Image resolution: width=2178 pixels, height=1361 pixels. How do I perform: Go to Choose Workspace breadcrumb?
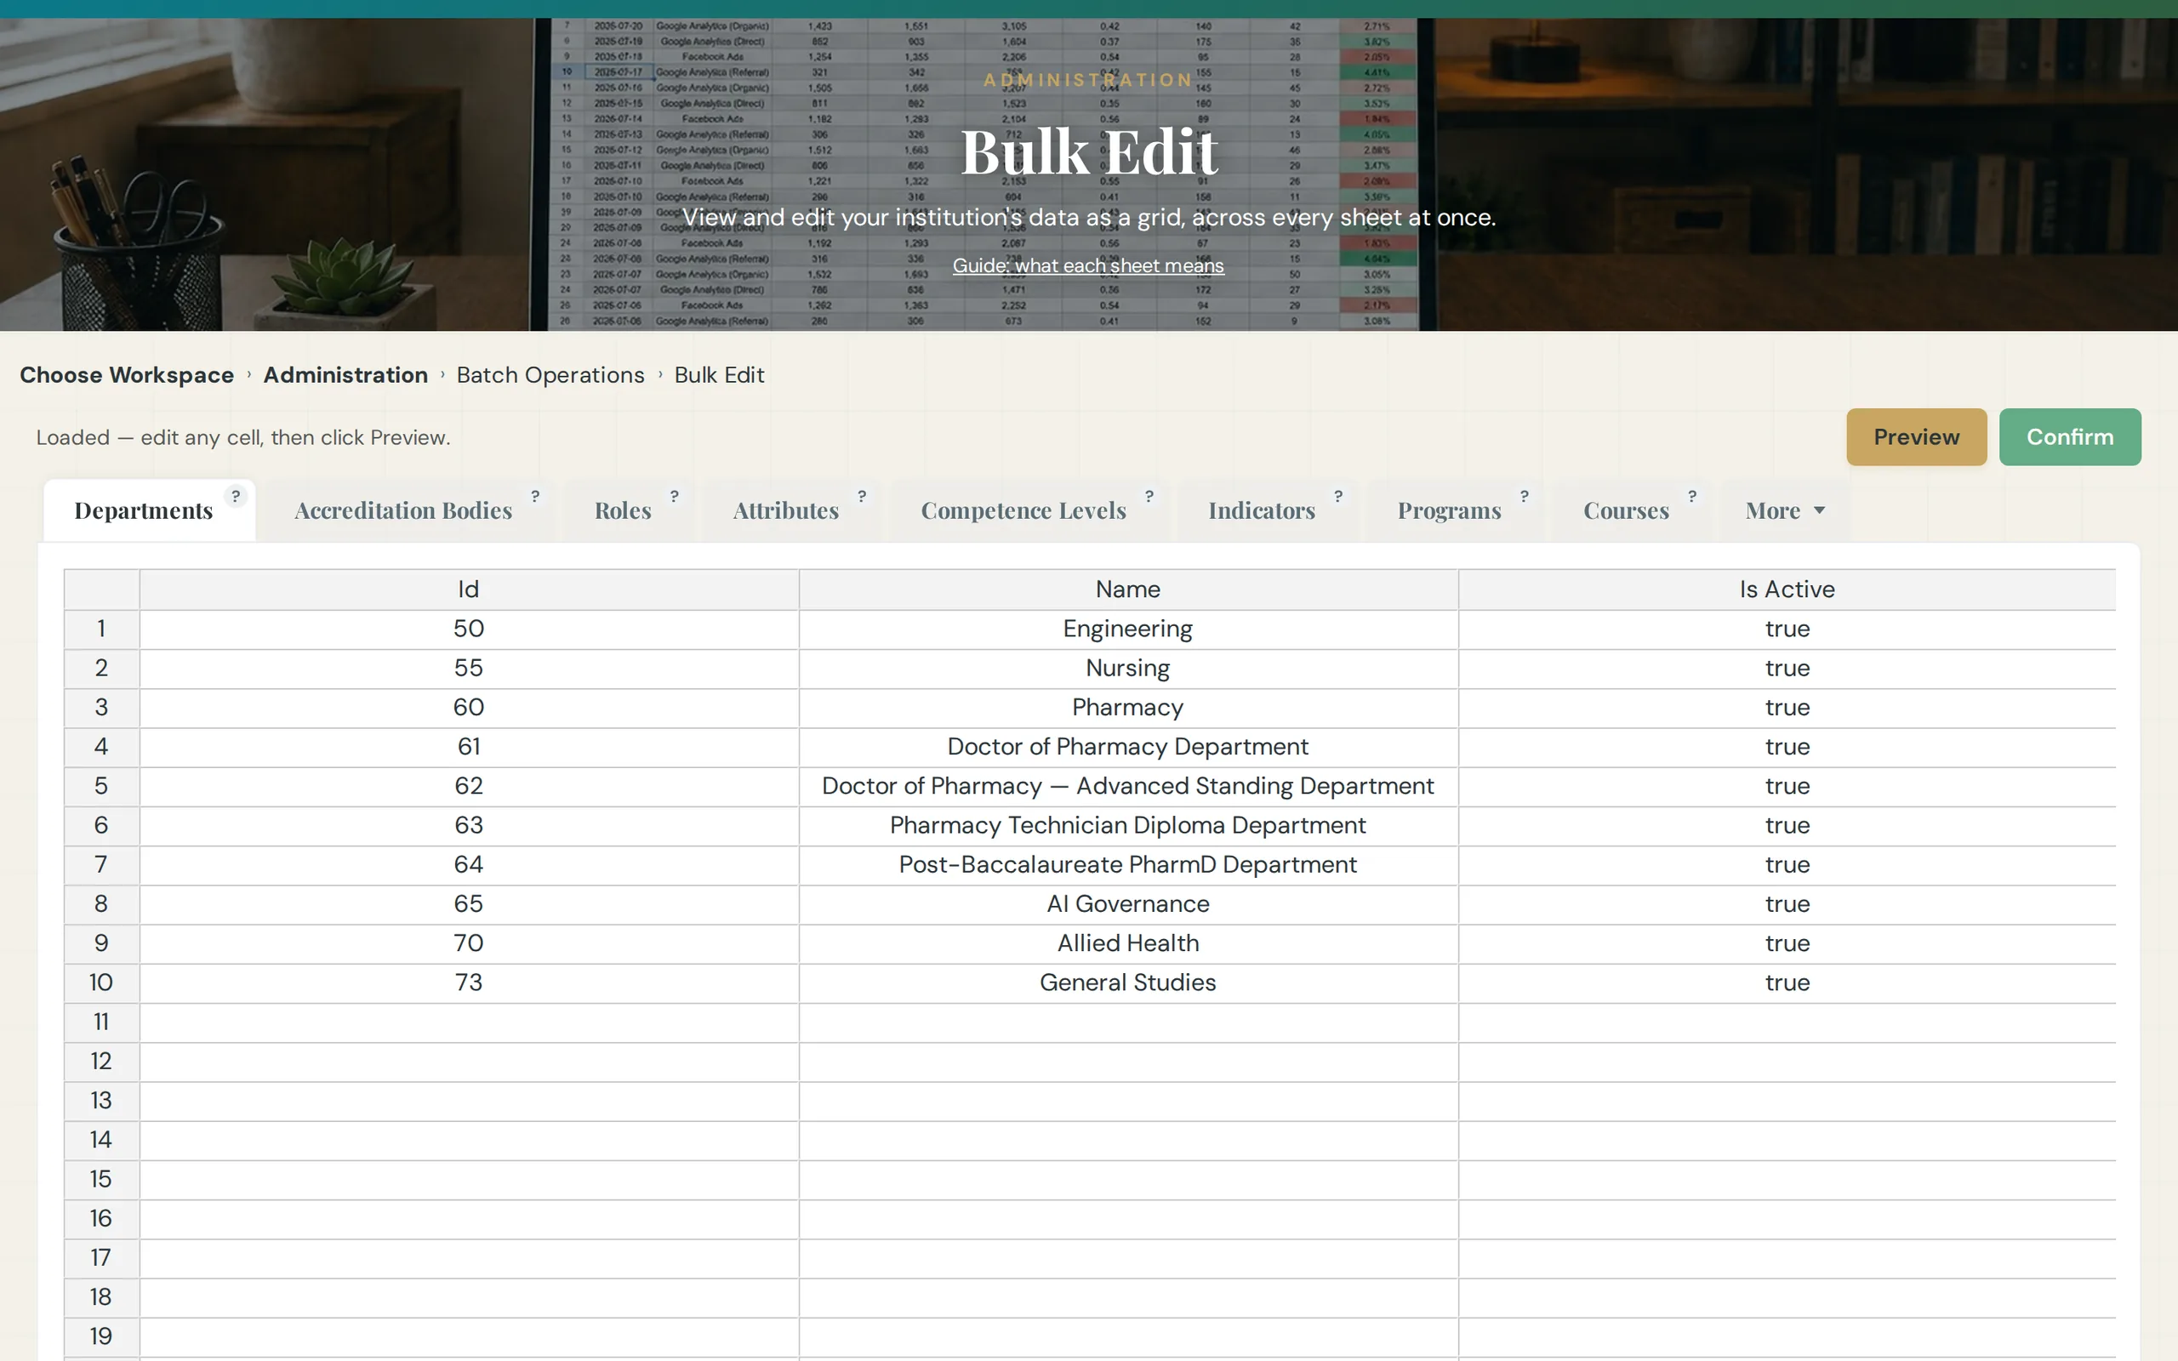tap(127, 375)
